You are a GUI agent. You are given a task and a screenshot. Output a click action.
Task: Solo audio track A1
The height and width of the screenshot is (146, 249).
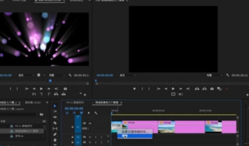[96, 137]
